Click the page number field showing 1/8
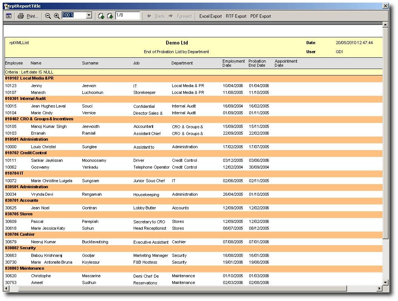 tap(127, 15)
